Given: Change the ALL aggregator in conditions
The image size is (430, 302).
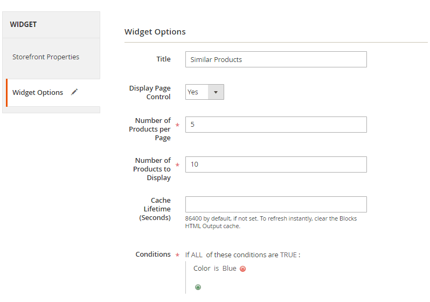Looking at the screenshot, I should [x=197, y=255].
